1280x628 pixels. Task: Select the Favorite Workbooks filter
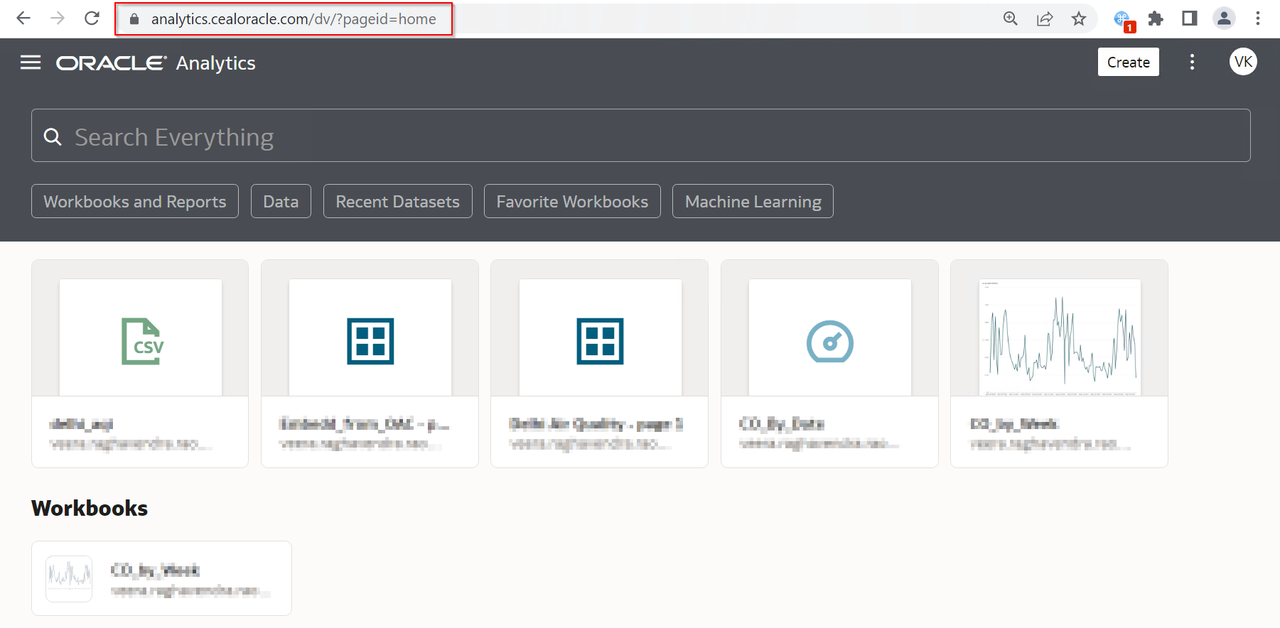point(572,201)
